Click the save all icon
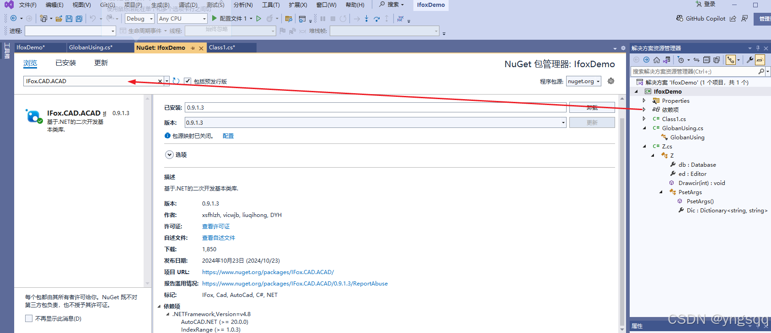Viewport: 771px width, 333px height. pyautogui.click(x=79, y=19)
